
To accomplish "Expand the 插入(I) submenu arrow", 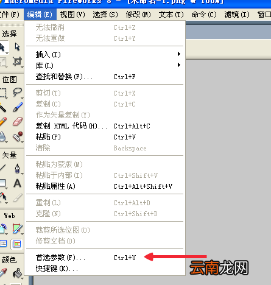I will pyautogui.click(x=179, y=54).
